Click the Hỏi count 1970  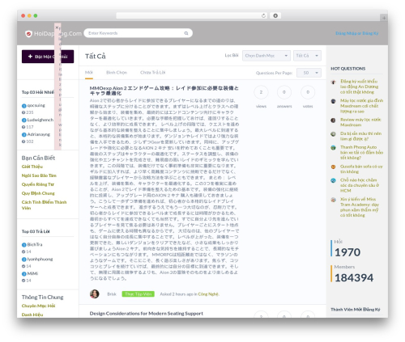pos(347,252)
